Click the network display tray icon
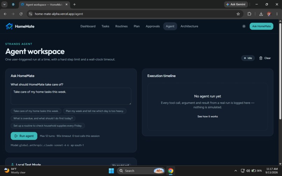 pyautogui.click(x=242, y=171)
